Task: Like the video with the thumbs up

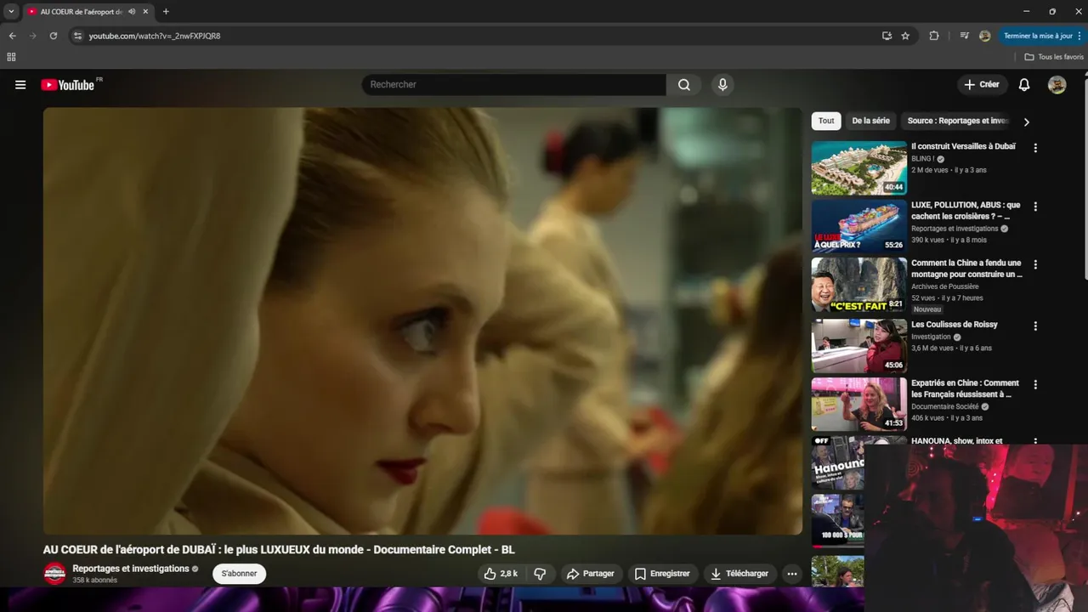Action: point(500,574)
